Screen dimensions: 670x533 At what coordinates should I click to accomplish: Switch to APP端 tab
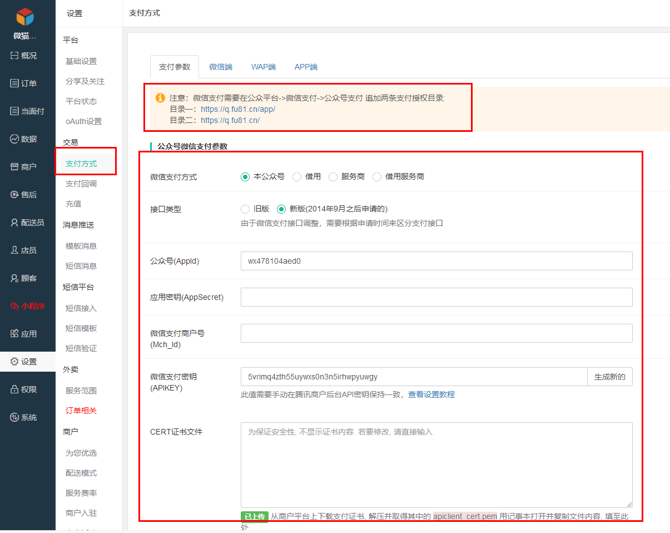pyautogui.click(x=306, y=67)
